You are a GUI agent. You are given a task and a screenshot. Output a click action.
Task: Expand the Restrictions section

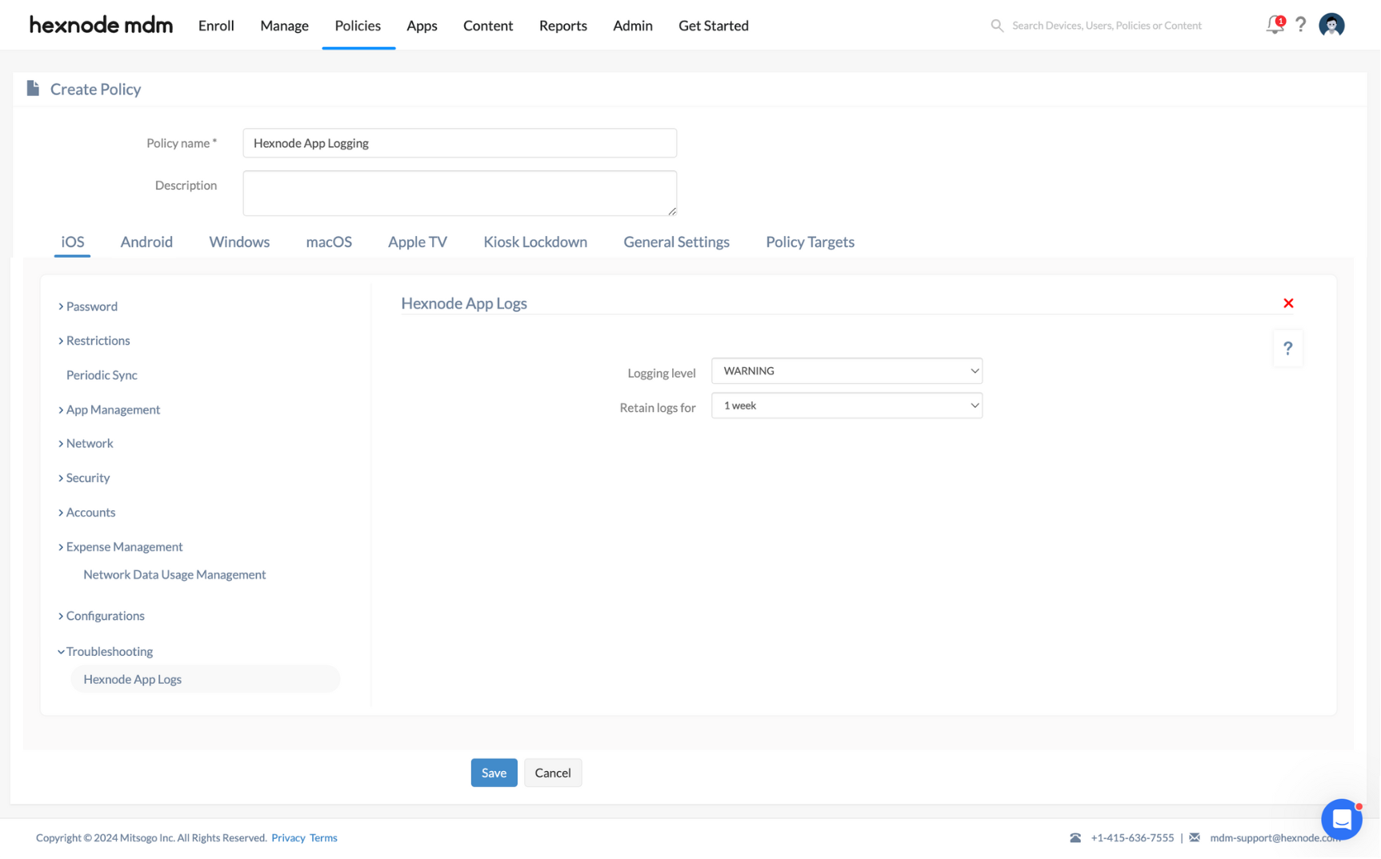pos(94,341)
